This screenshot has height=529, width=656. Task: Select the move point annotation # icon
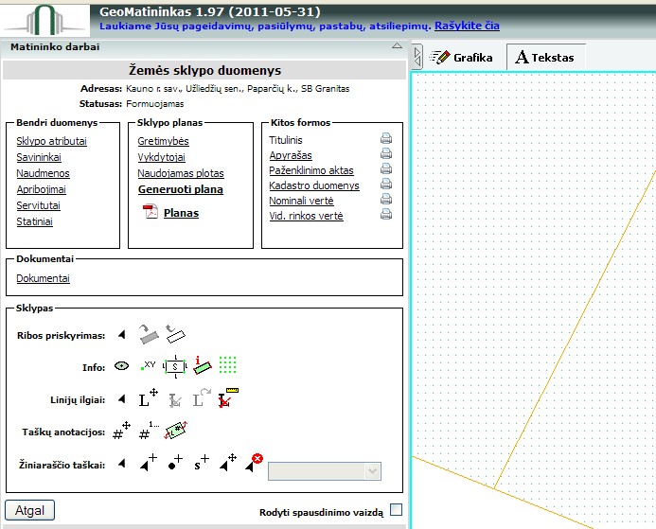pos(122,431)
